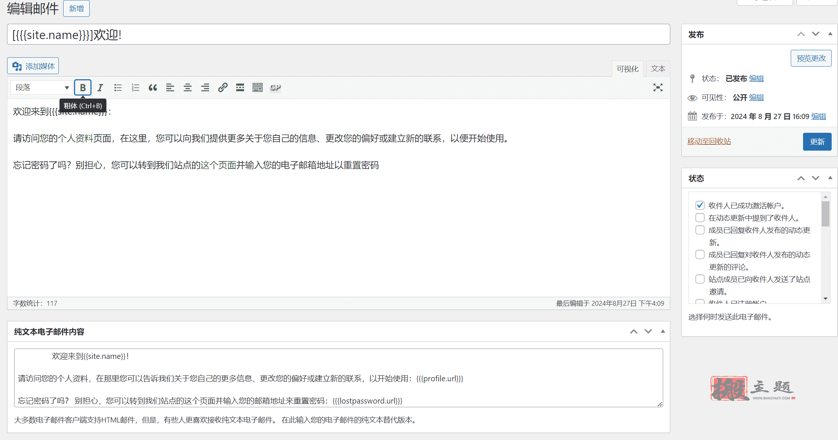Check 成员已回复收件人发布的动态更新 checkbox
The height and width of the screenshot is (440, 838).
pyautogui.click(x=700, y=230)
